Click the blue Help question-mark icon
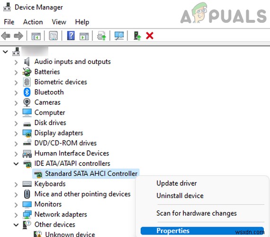270x237 pixels. pyautogui.click(x=71, y=36)
